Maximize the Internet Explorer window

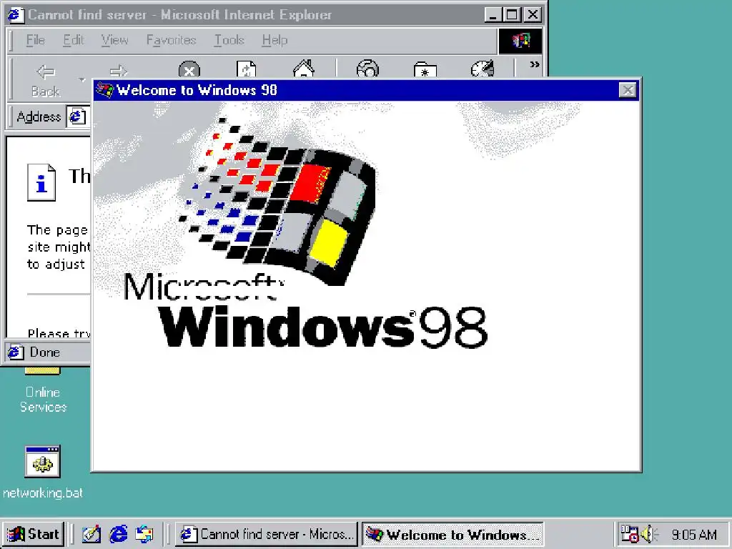[x=512, y=15]
